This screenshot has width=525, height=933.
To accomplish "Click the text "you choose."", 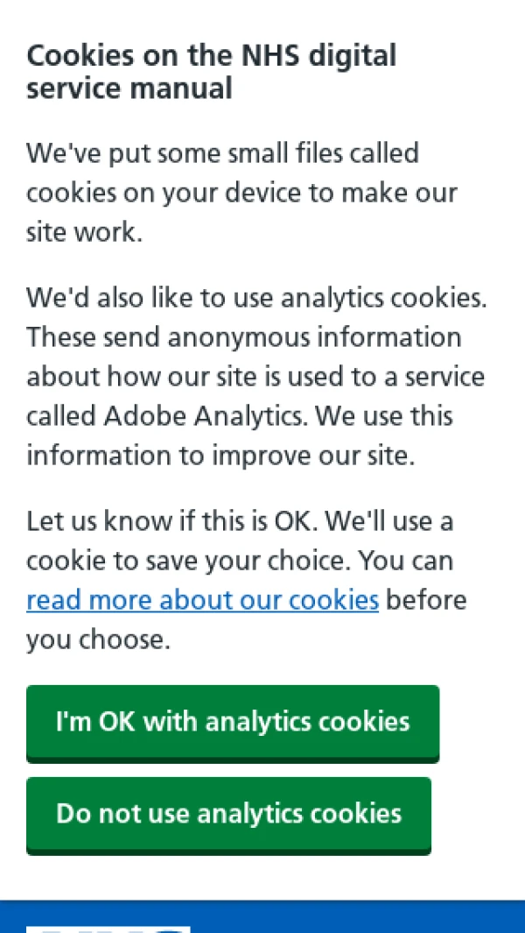I will (x=97, y=640).
